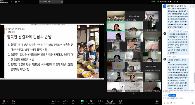Pause recording from the bottom toolbar

point(108,101)
